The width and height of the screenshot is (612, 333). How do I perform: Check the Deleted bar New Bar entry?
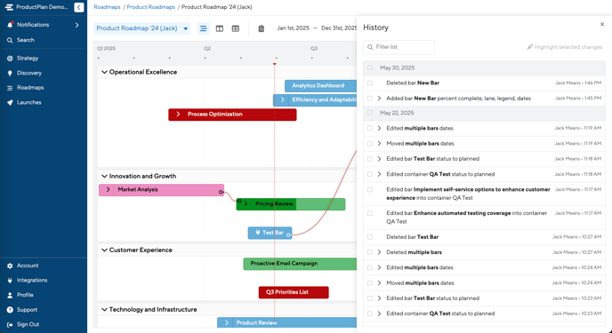pyautogui.click(x=370, y=83)
